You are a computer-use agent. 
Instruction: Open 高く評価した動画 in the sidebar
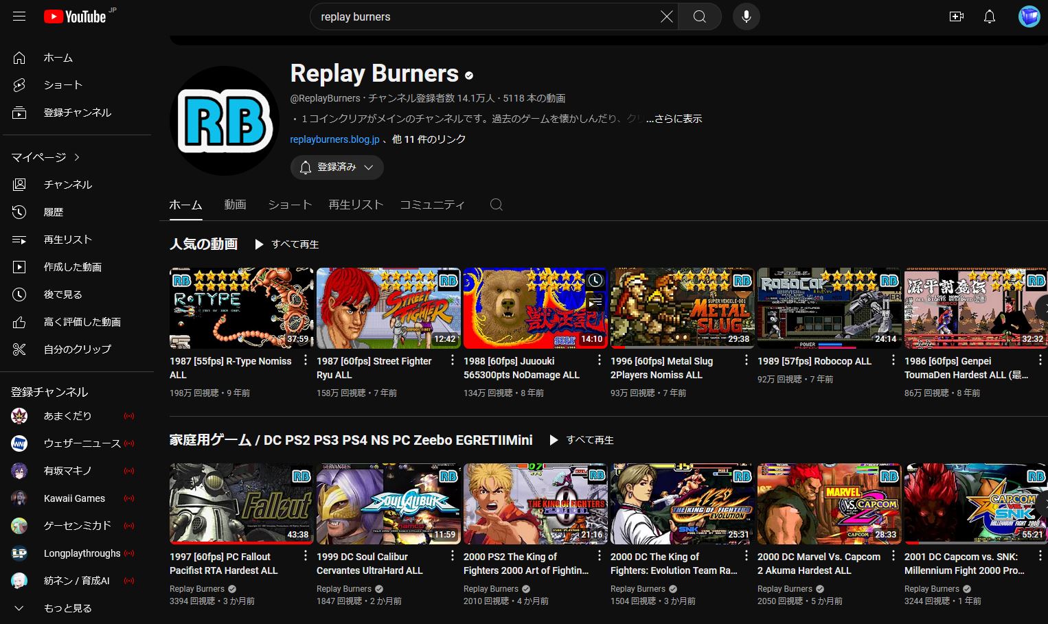tap(77, 322)
